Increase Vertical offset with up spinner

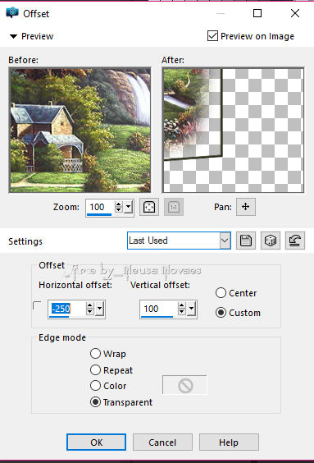182,305
